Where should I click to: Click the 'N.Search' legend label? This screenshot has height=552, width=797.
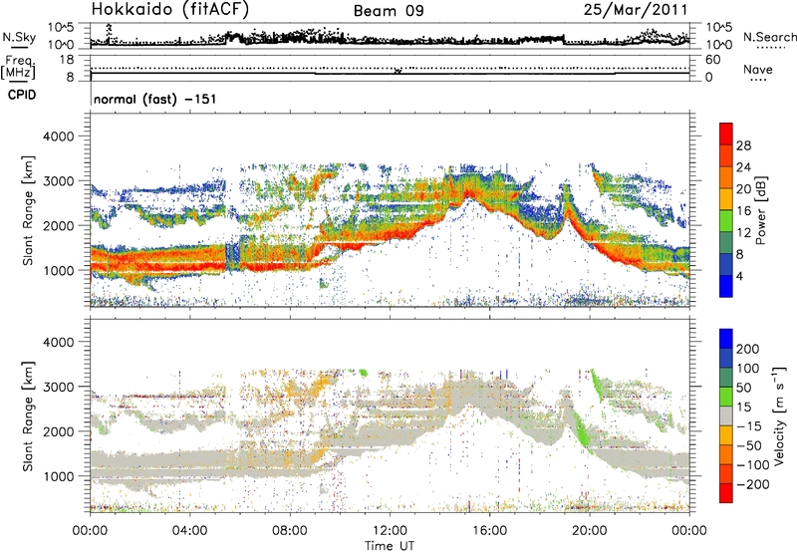769,37
